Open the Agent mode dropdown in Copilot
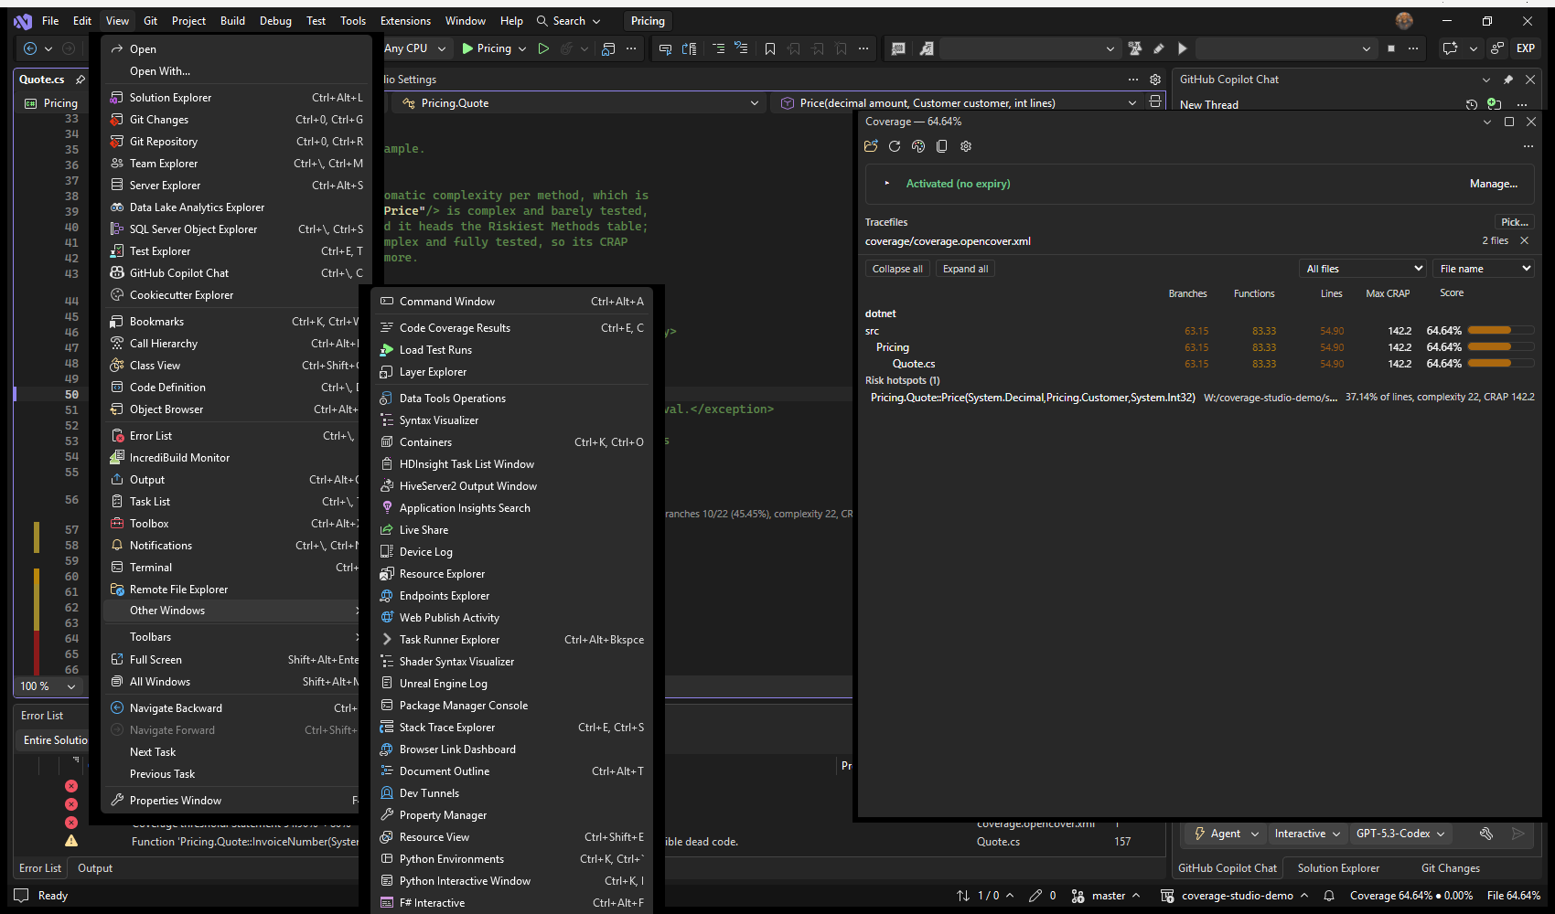The width and height of the screenshot is (1555, 914). coord(1227,834)
